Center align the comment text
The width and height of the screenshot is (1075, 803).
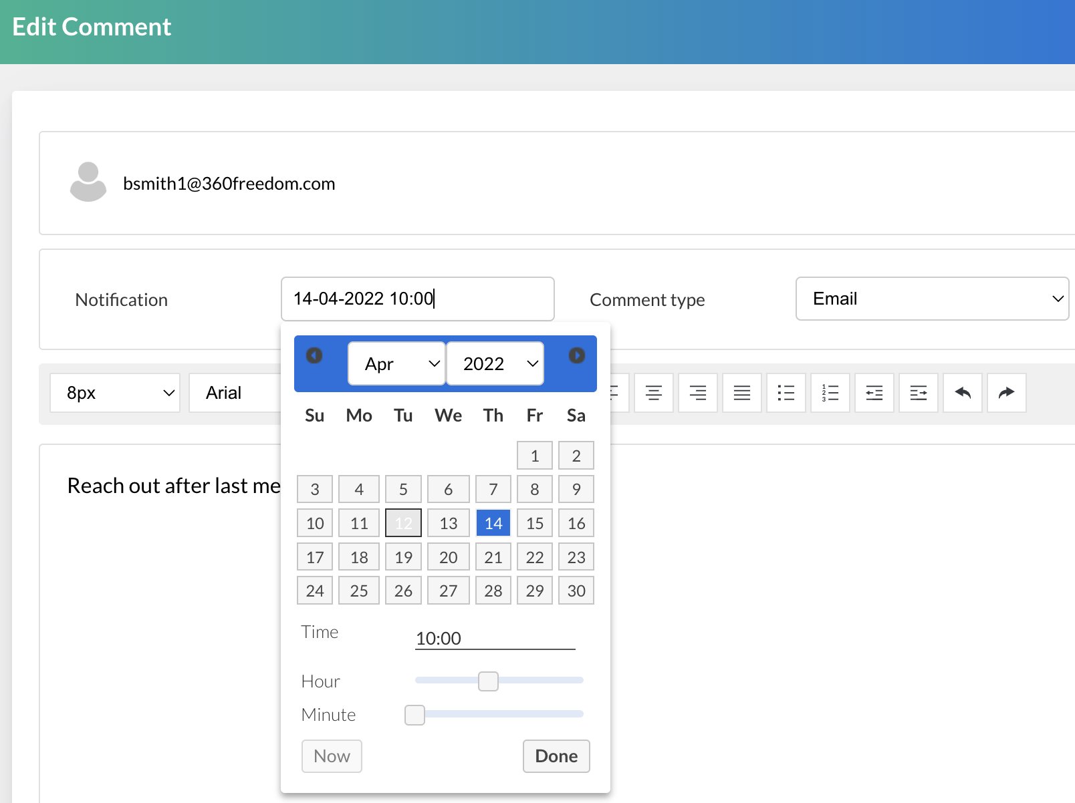[x=653, y=393]
